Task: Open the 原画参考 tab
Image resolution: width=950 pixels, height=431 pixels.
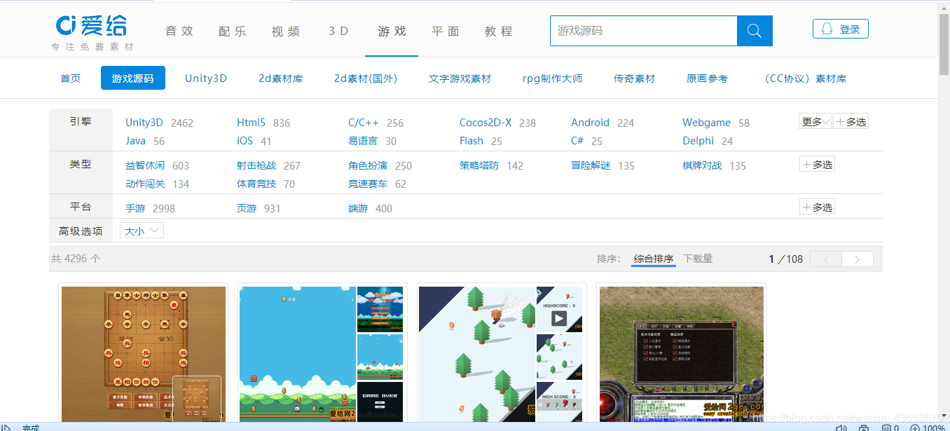Action: [707, 78]
